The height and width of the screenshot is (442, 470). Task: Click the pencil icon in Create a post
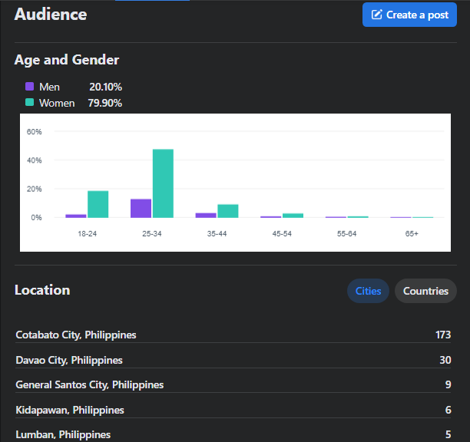click(x=377, y=15)
